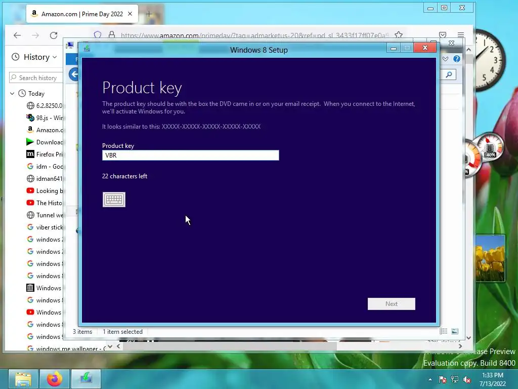Open the idm - Goo history entry
This screenshot has height=389, width=518.
click(x=45, y=166)
